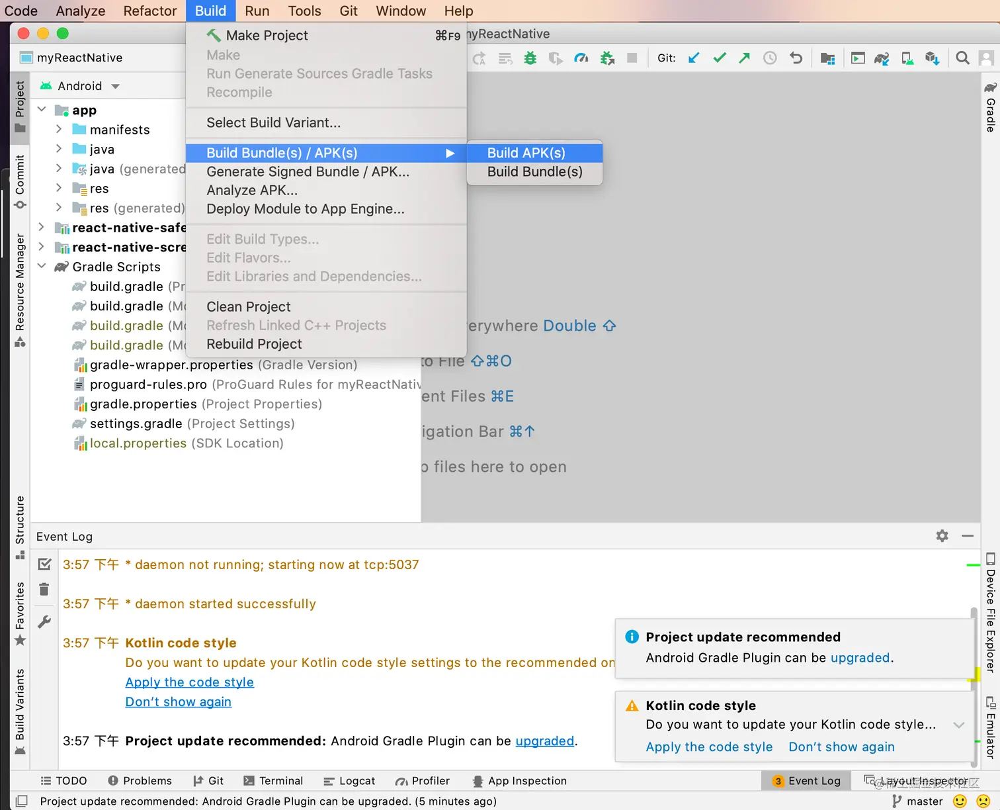Toggle the tool window quick access status bar icon
Screen dimensions: 1000x810
coord(21,801)
